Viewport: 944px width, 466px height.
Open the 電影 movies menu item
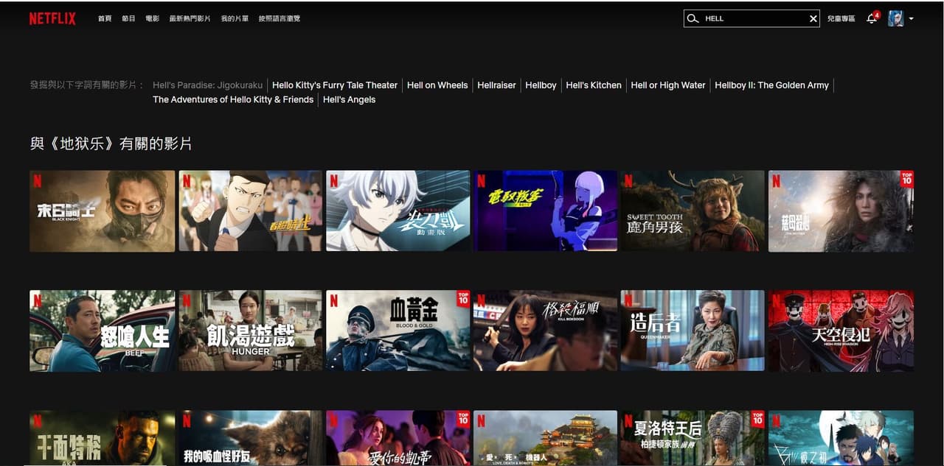click(x=152, y=18)
